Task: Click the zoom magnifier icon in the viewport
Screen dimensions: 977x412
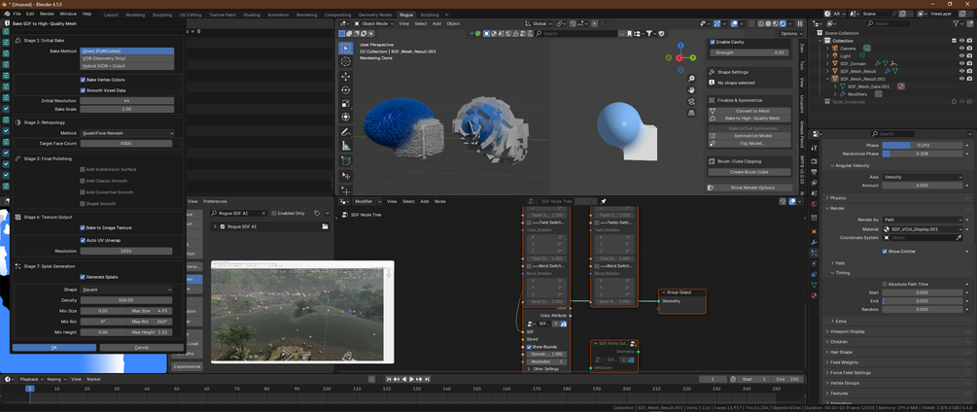Action: click(x=691, y=77)
